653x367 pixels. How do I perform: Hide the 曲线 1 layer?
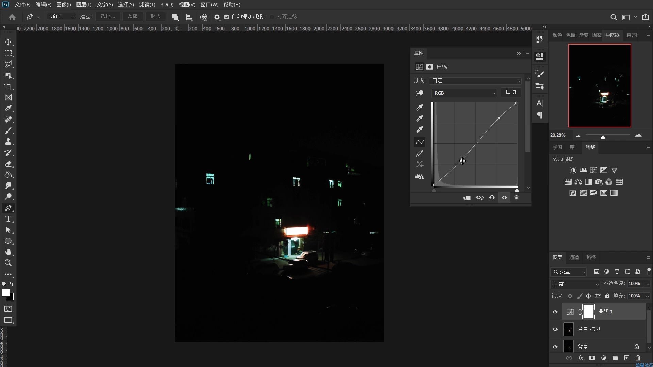(555, 312)
